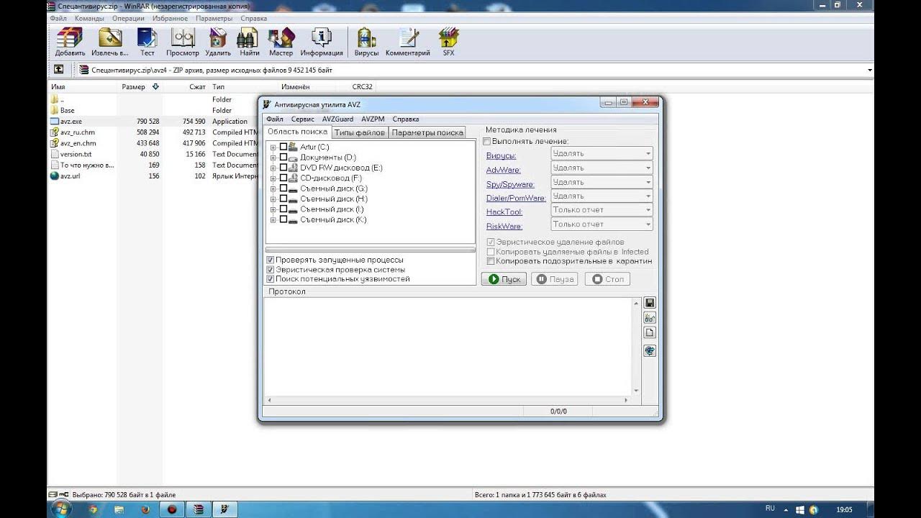Select the avz.url shortcut icon in the list

[55, 176]
